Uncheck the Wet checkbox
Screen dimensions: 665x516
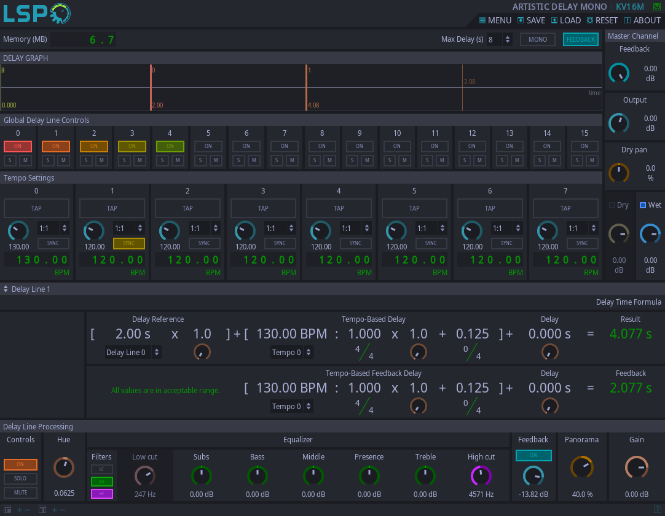643,205
